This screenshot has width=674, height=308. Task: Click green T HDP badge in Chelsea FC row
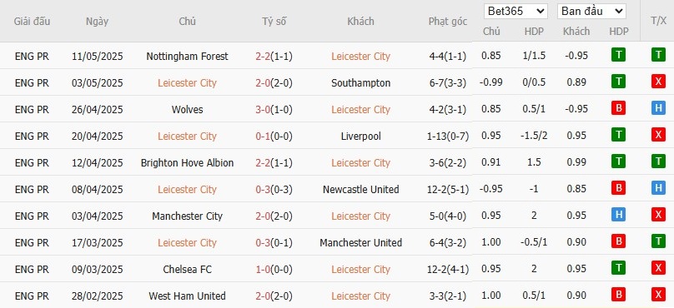coord(618,268)
